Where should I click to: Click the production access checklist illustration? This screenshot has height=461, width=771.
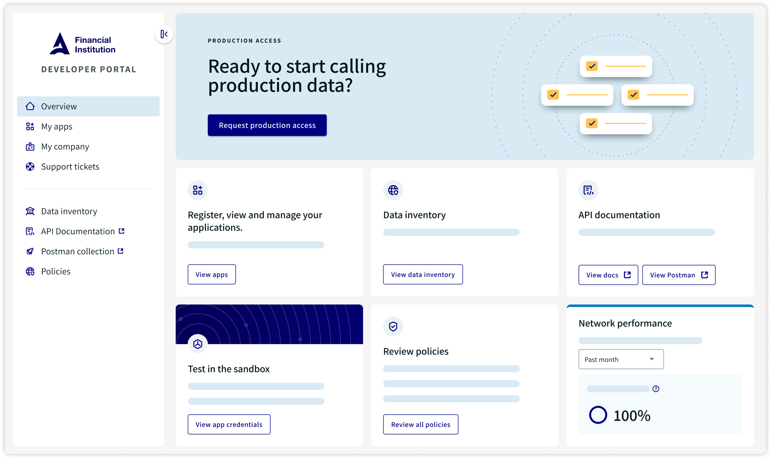[617, 95]
